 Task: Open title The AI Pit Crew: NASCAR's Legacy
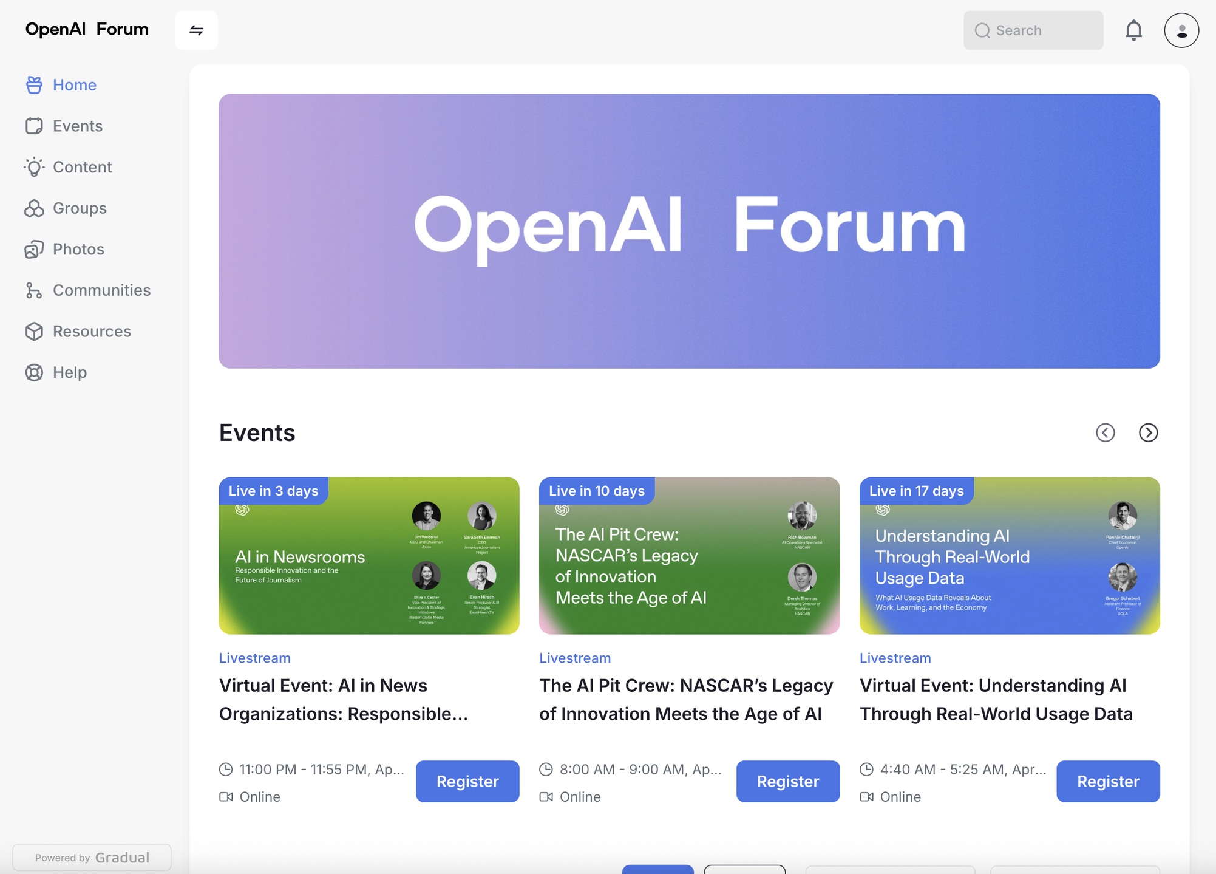[x=686, y=700]
